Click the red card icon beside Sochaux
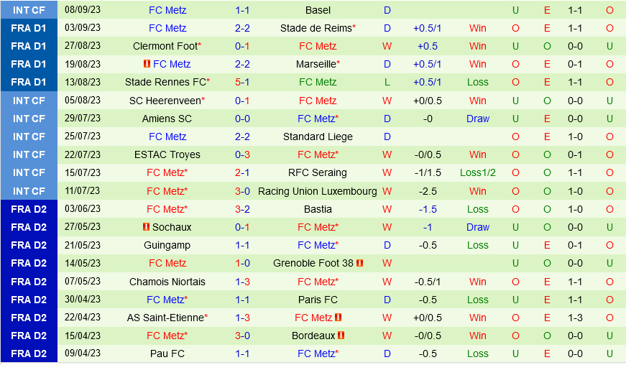 pos(147,227)
